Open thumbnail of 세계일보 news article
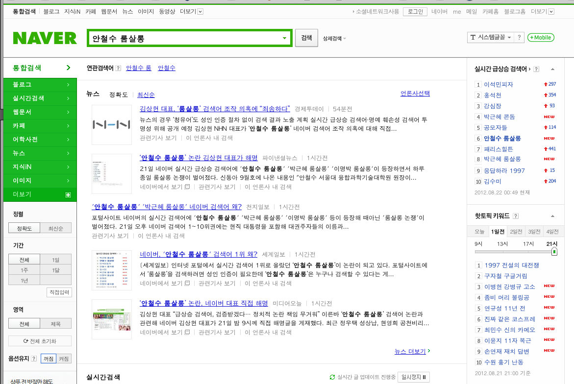Image resolution: width=574 pixels, height=384 pixels. coord(112,270)
